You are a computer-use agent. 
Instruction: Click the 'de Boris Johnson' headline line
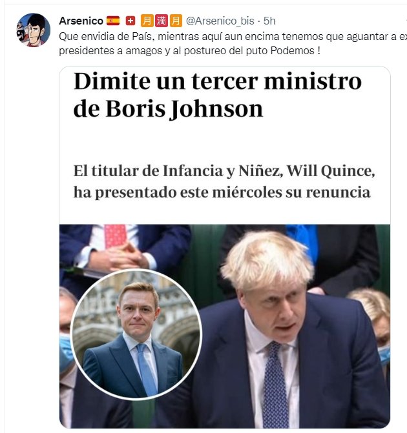coord(168,109)
